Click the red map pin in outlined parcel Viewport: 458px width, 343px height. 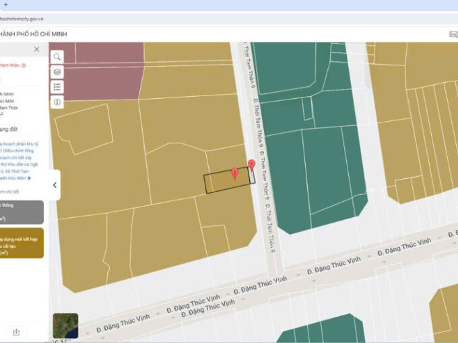[234, 173]
